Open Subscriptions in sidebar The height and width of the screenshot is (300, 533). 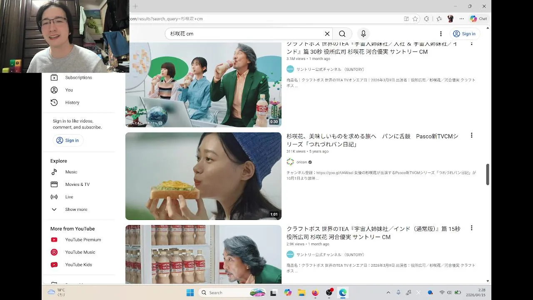(x=78, y=77)
